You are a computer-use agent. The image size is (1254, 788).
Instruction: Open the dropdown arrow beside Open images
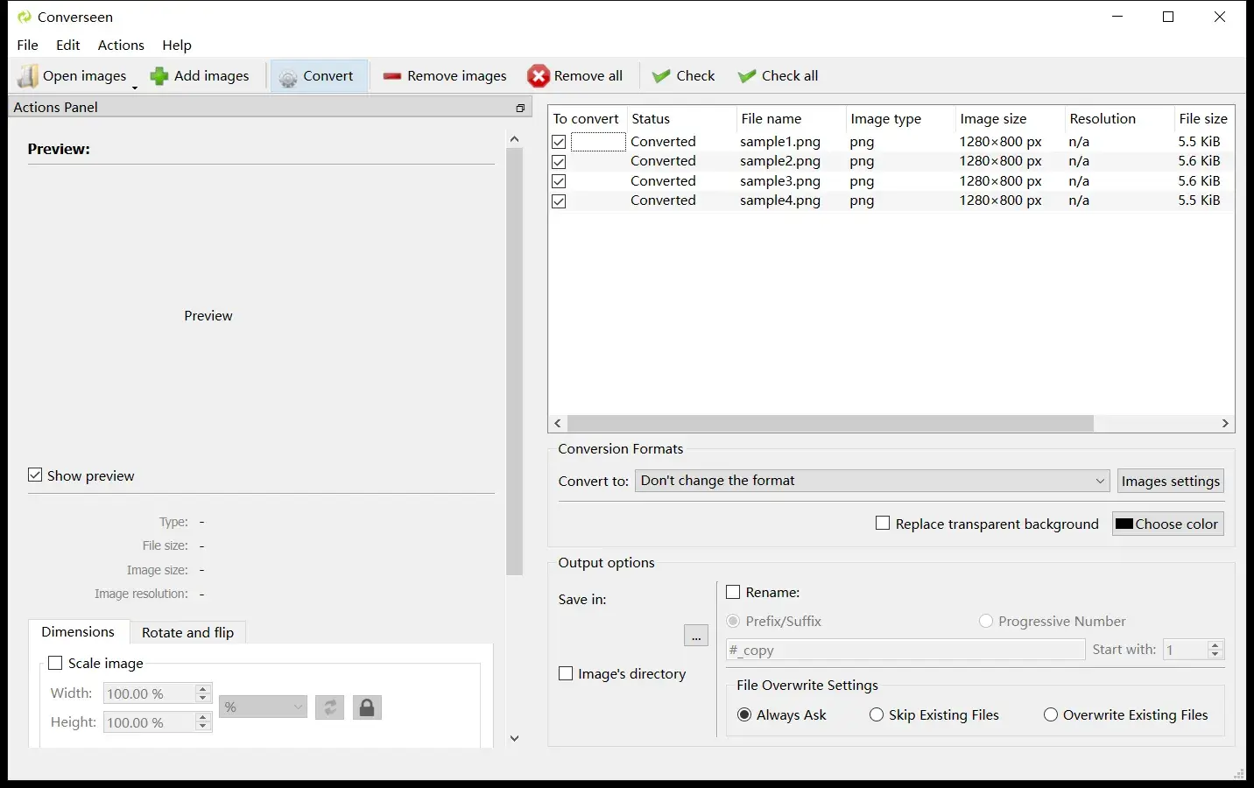point(135,87)
